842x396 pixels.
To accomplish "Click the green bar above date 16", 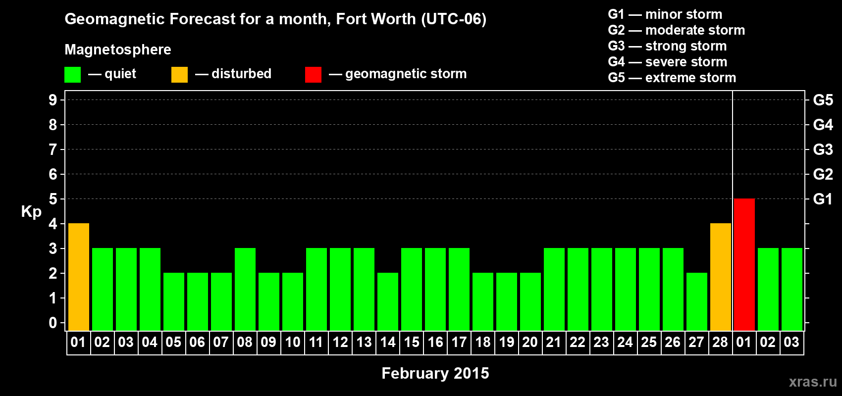I will [435, 289].
